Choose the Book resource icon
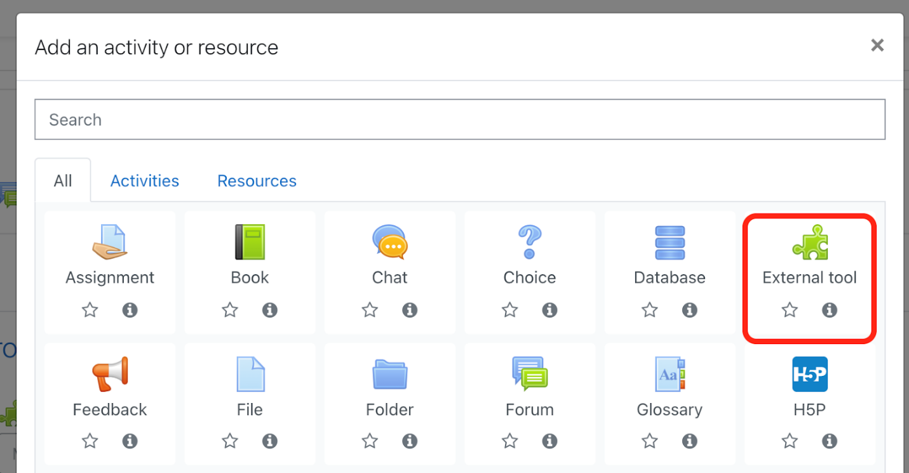Viewport: 909px width, 473px height. coord(250,242)
